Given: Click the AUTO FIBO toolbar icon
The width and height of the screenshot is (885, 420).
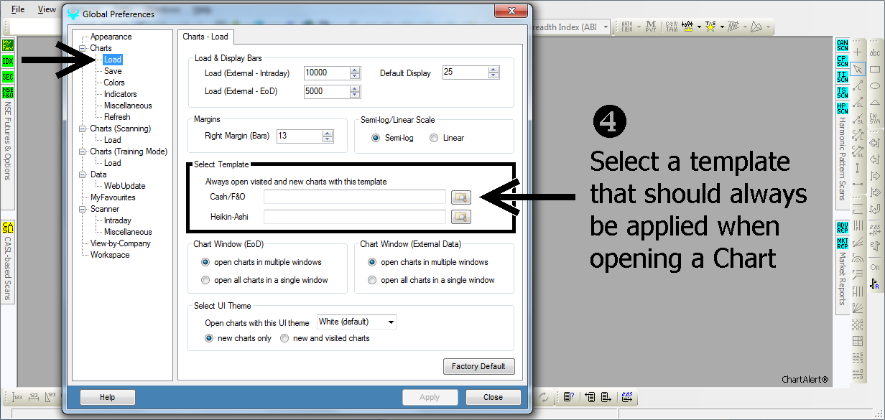Looking at the screenshot, I should click(x=626, y=27).
